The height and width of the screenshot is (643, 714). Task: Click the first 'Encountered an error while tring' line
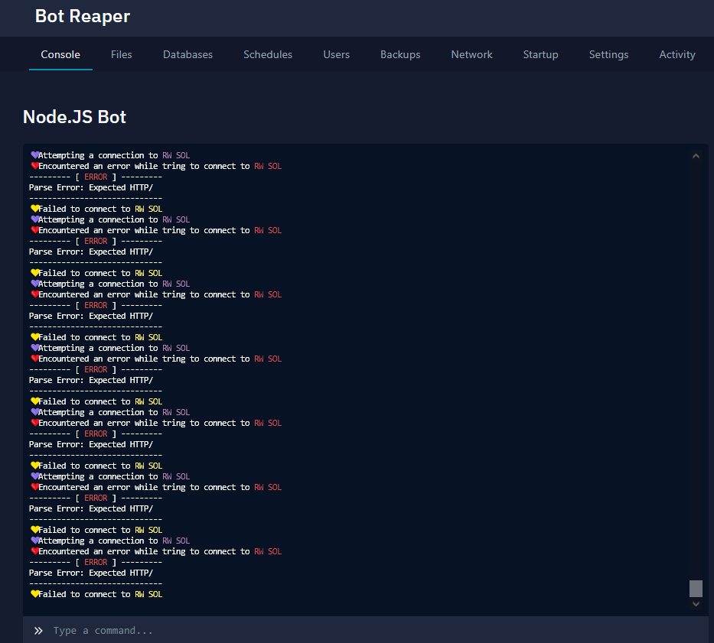[x=155, y=166]
